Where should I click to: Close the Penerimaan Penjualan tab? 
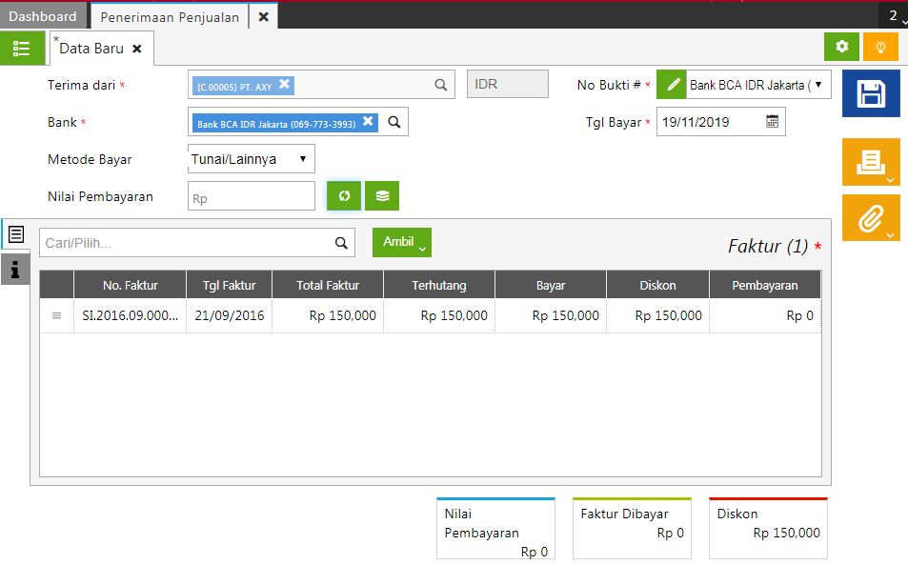263,16
